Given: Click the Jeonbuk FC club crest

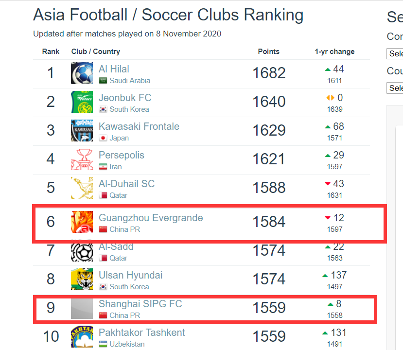Looking at the screenshot, I should tap(82, 102).
